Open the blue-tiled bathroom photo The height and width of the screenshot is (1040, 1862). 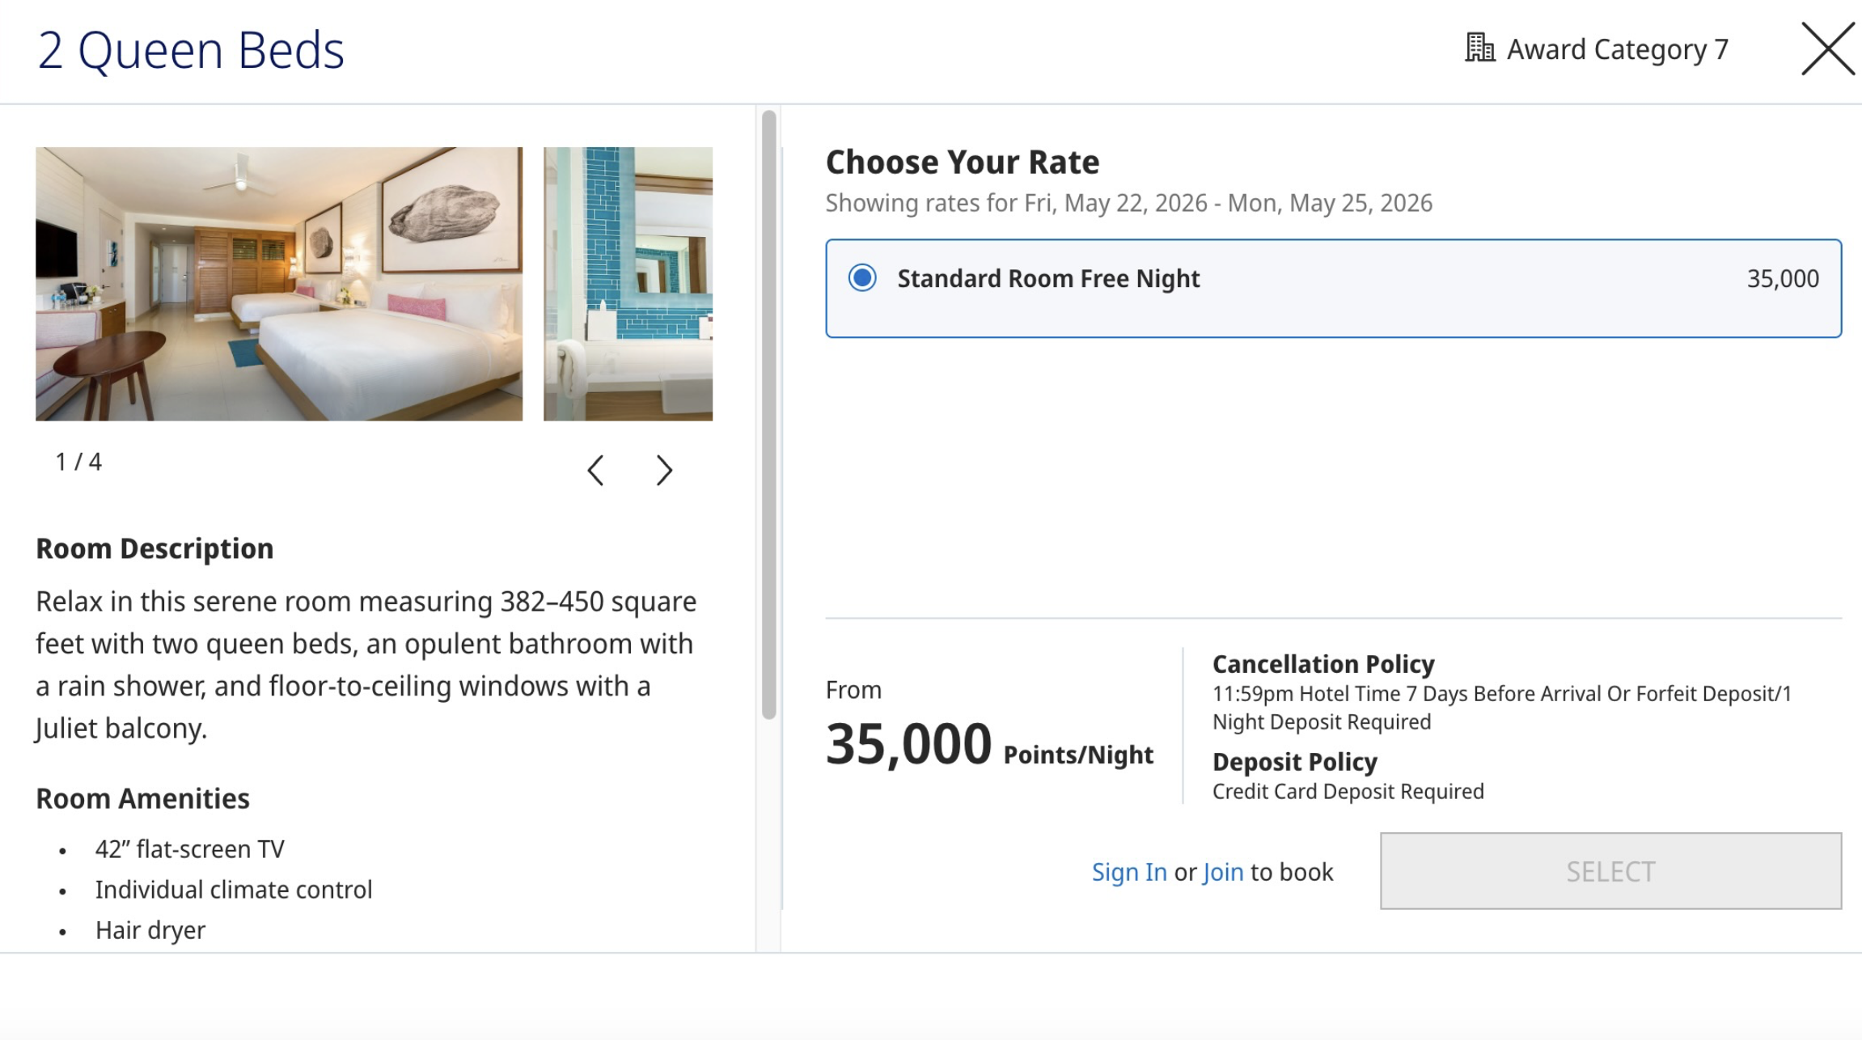point(628,284)
